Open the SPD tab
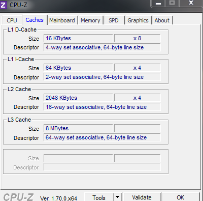 [114, 20]
